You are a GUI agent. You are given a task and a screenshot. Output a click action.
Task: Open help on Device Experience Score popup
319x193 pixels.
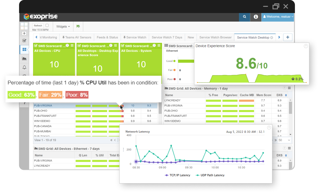306,46
